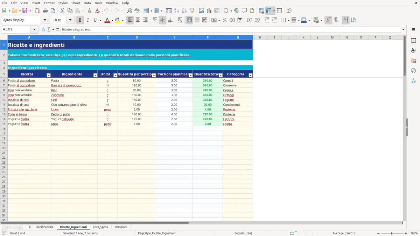Insert an image
Screen dimensions: 420x236
pyautogui.click(x=202, y=11)
